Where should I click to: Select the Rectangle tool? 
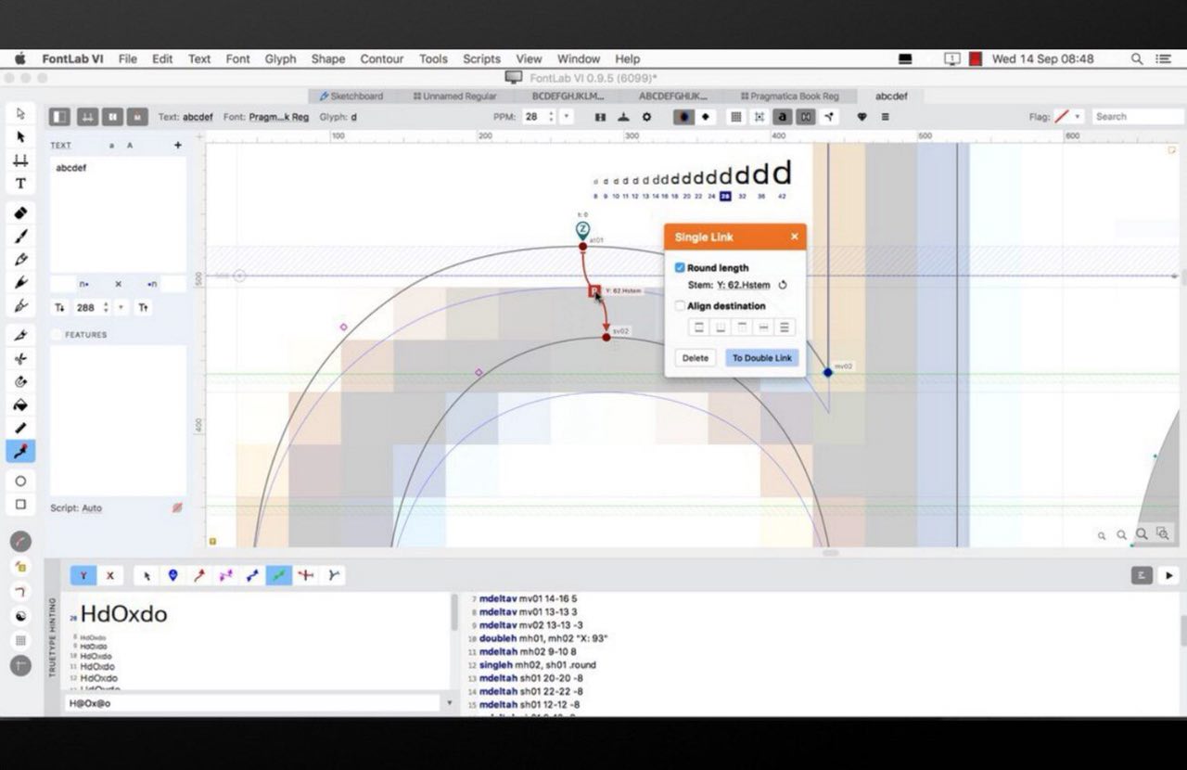20,505
